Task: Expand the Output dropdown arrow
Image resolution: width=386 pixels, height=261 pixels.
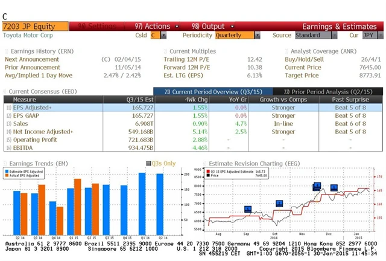Action: pos(232,26)
